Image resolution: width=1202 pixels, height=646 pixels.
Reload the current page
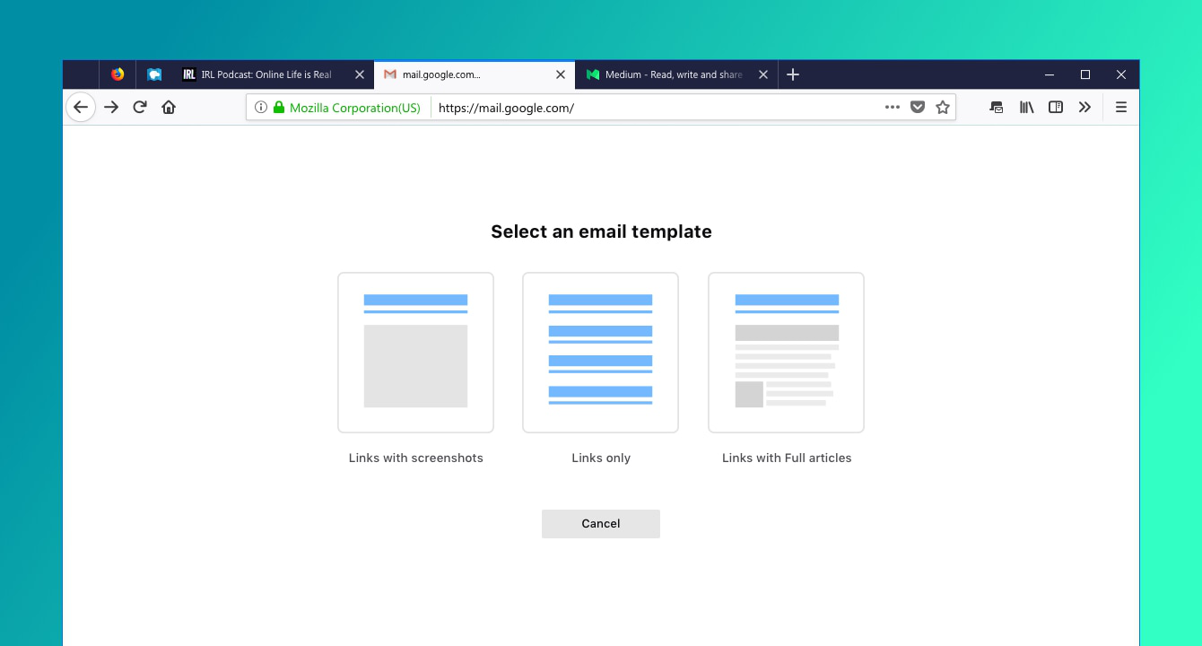[x=140, y=107]
